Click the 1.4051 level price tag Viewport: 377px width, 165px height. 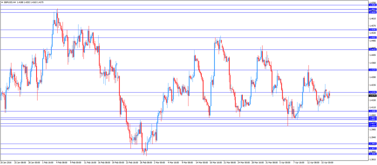pos(372,118)
